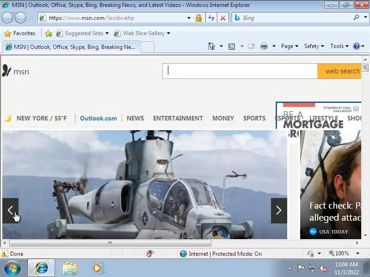Click the security lock icon
This screenshot has width=370, height=277.
(198, 18)
